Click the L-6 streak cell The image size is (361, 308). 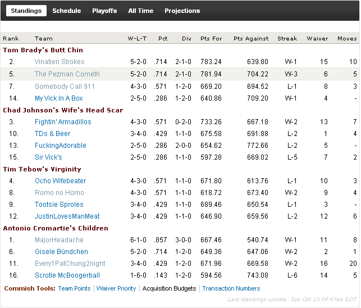[292, 275]
